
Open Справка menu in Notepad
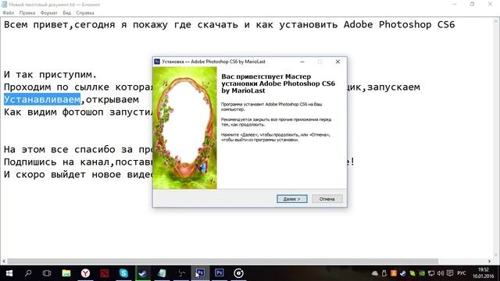pyautogui.click(x=85, y=12)
